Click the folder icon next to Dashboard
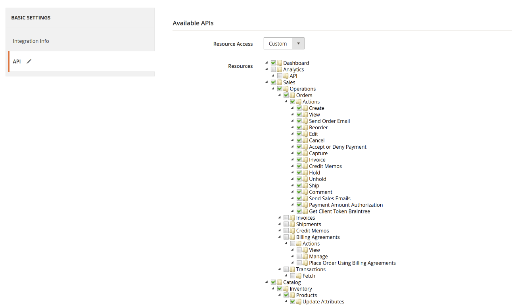 click(x=280, y=63)
